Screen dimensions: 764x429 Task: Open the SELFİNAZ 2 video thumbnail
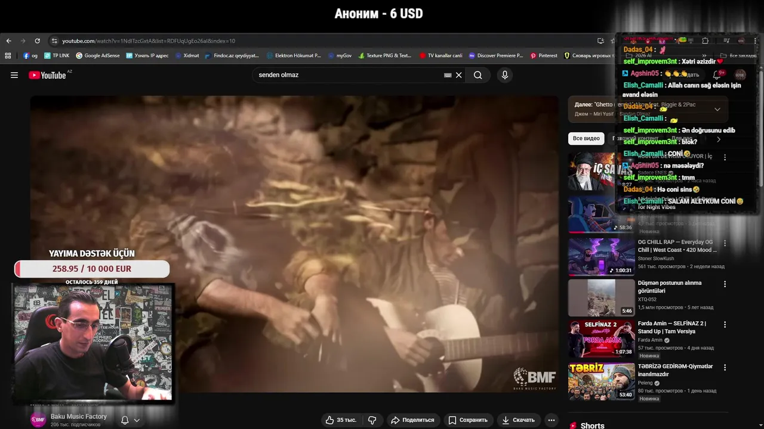(601, 339)
